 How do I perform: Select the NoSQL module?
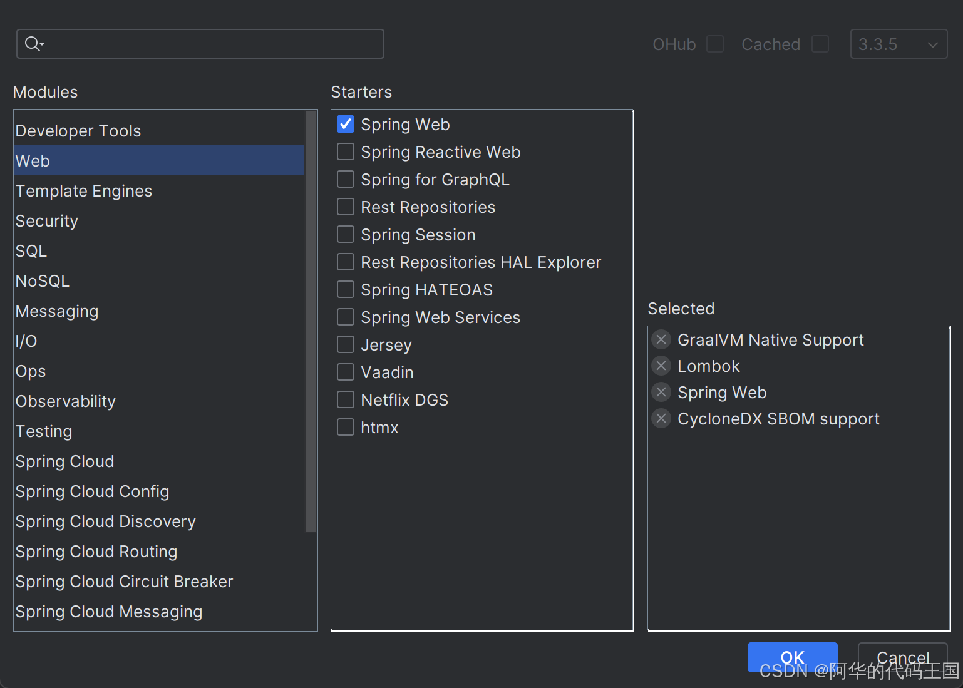point(159,280)
